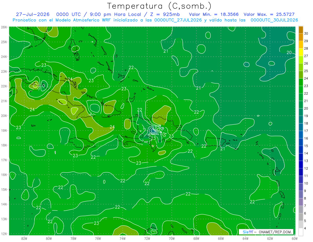The height and width of the screenshot is (242, 313).
Task: Click the latitude axis label '25N'
Action: coord(4,42)
